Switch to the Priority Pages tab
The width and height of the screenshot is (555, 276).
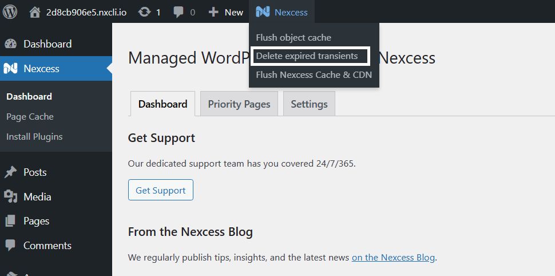tap(239, 104)
